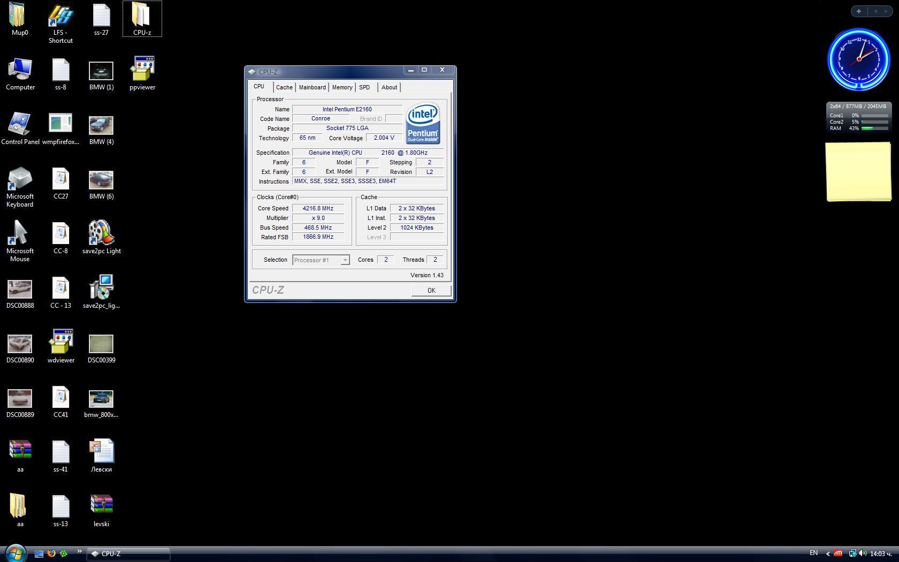Launch the LFS - Shortcut icon

tap(60, 15)
